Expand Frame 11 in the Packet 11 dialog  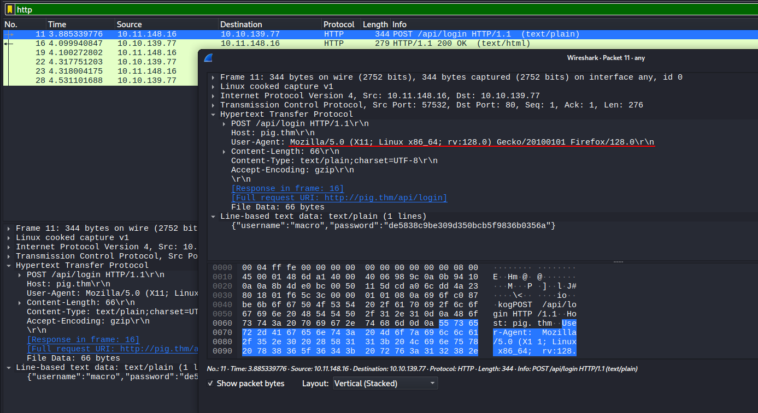click(x=213, y=77)
